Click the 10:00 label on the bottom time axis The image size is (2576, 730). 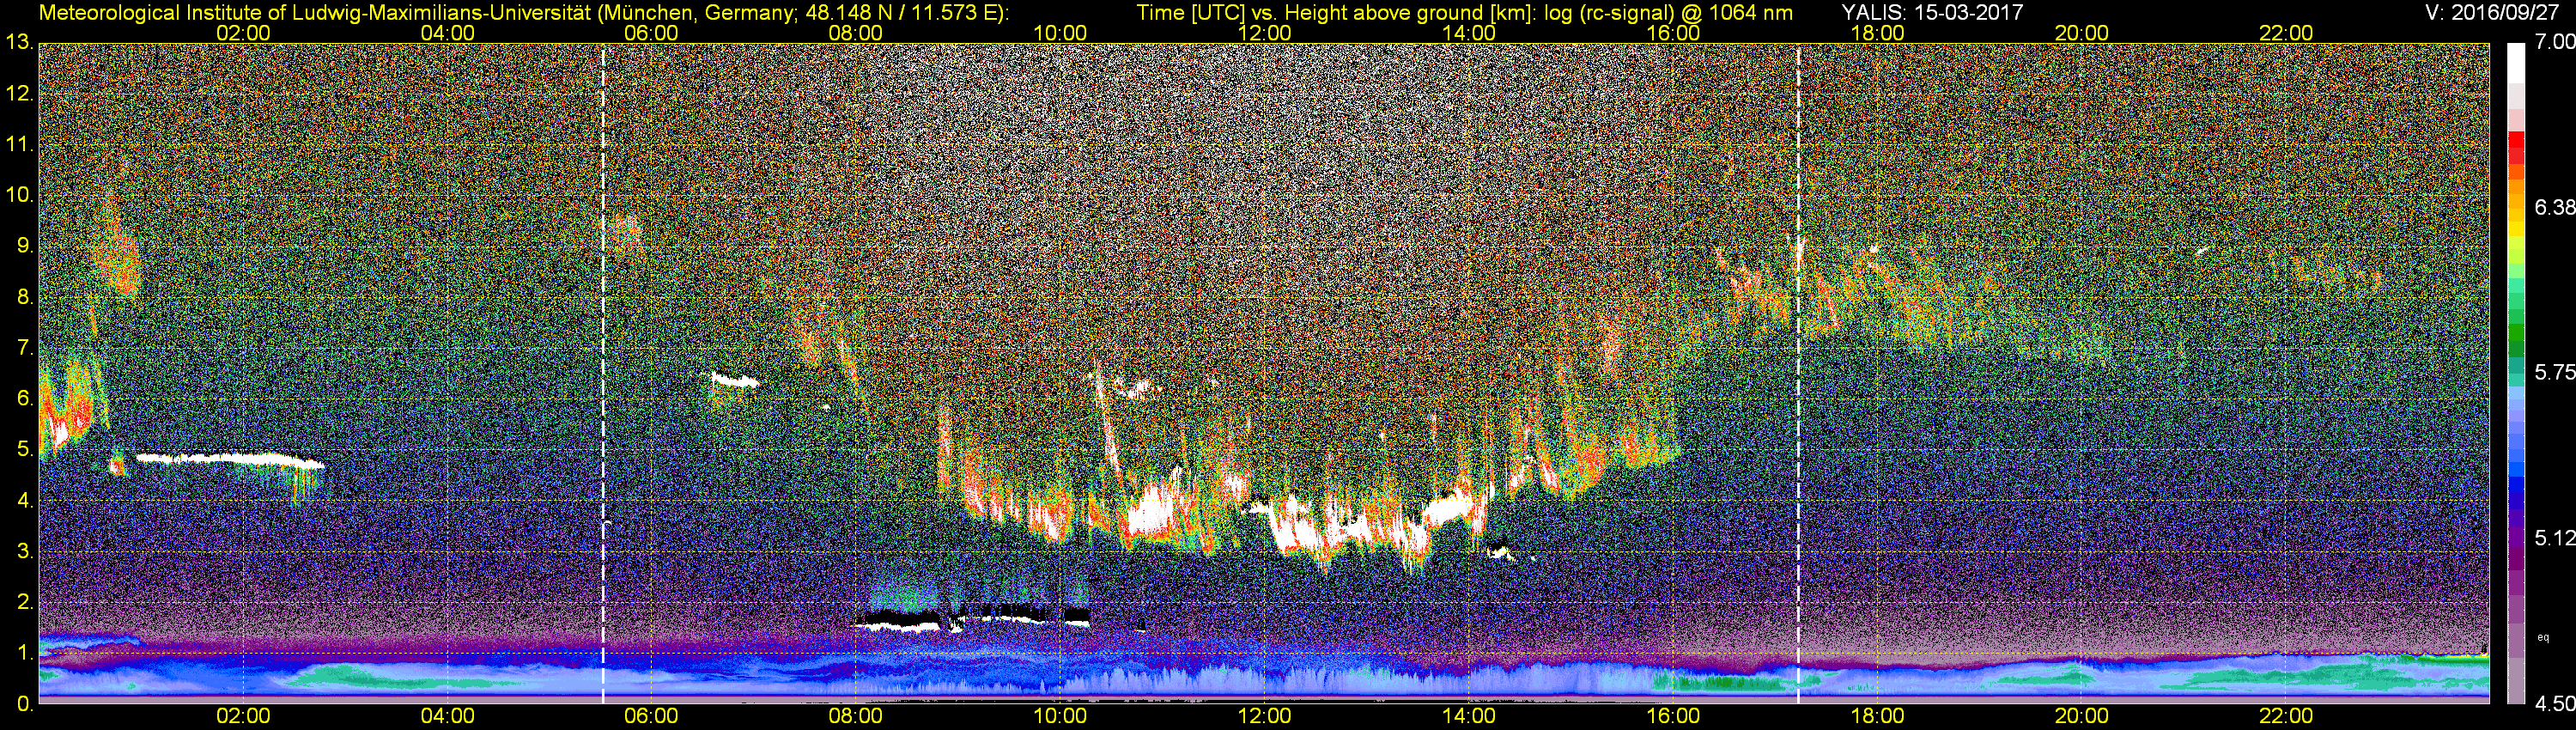[1060, 717]
